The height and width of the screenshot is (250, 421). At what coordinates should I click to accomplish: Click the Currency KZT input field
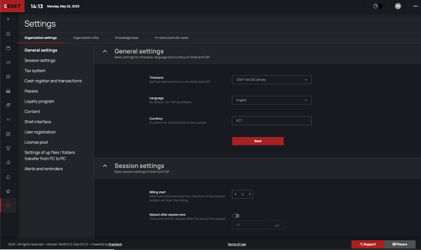tap(272, 121)
